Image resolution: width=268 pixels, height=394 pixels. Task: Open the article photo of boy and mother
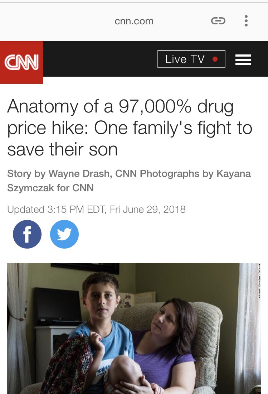tap(134, 328)
